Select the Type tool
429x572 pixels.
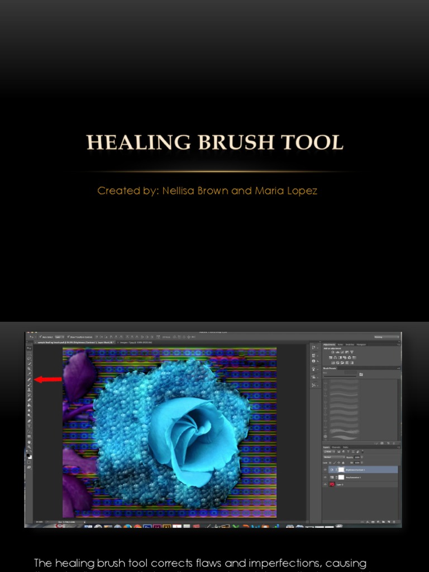[x=29, y=426]
